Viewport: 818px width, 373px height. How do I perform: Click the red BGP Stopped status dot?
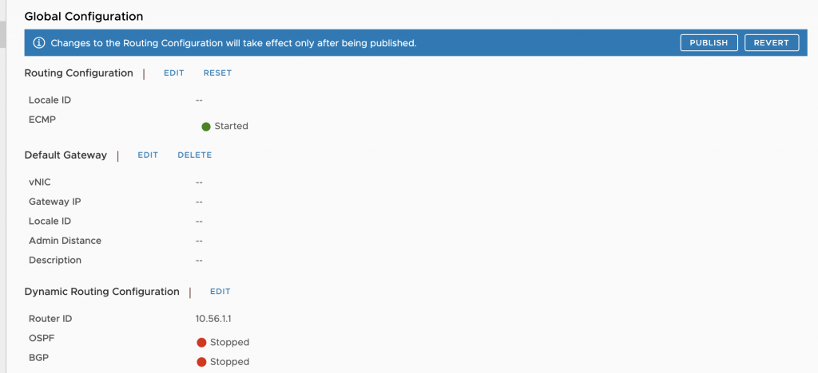(x=201, y=362)
